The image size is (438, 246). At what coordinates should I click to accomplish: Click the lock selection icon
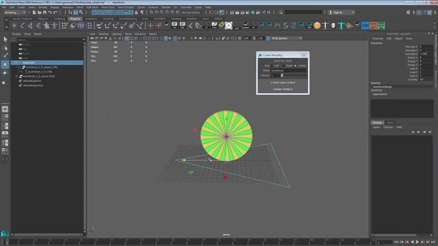[136, 12]
